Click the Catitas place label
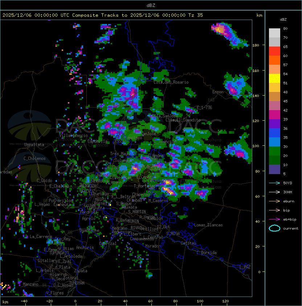Screen dimensions: 302x306 click(188, 243)
